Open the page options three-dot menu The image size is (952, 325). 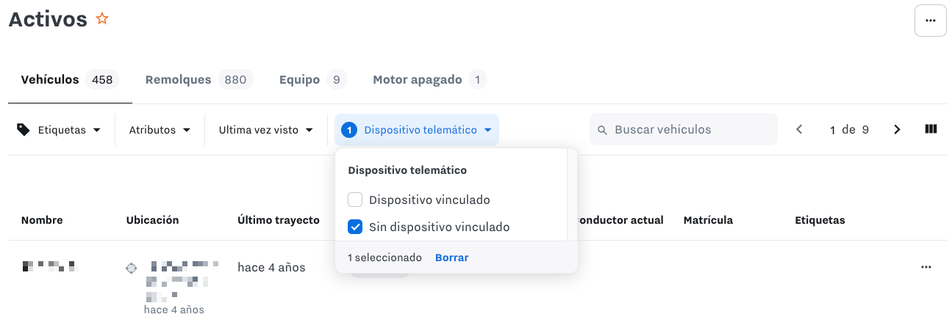[930, 21]
